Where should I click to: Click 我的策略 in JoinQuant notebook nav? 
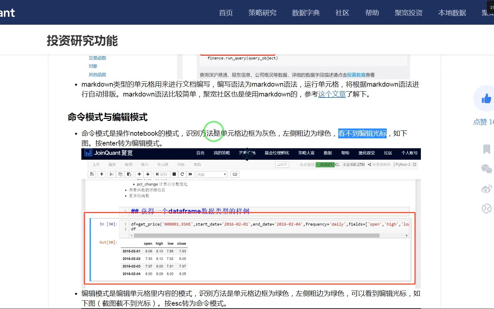pyautogui.click(x=222, y=153)
